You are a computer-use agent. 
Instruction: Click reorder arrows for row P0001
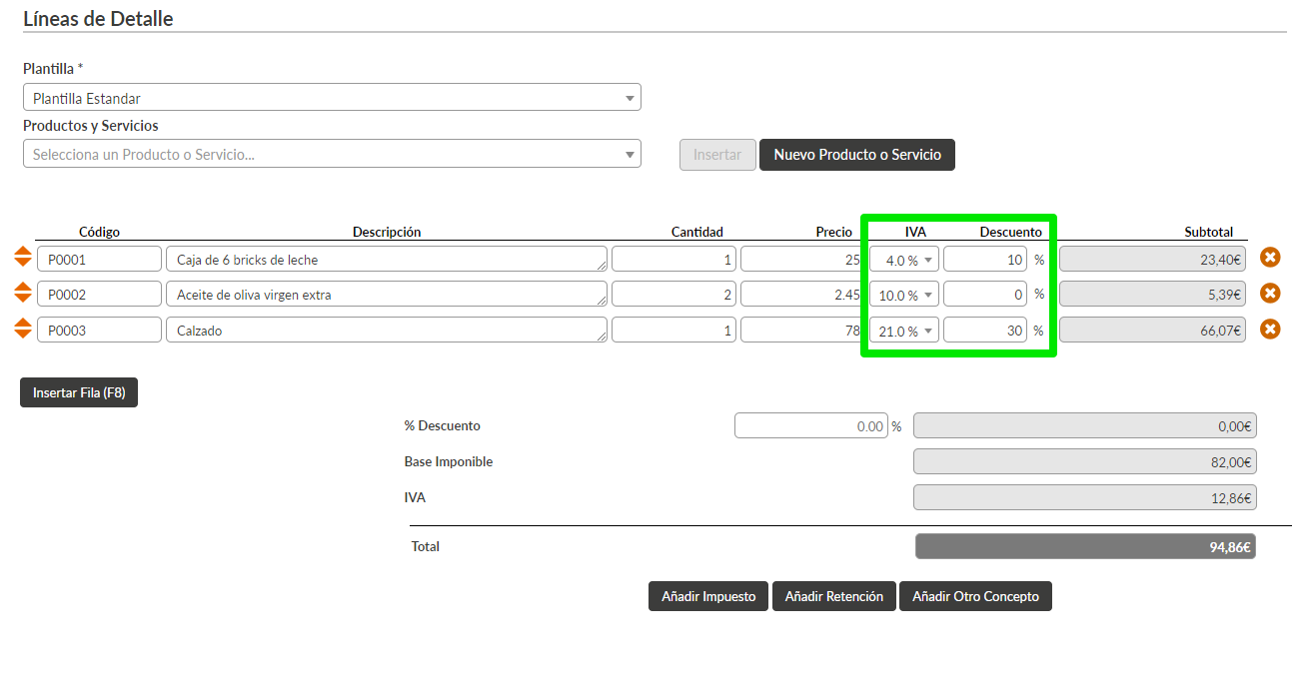pyautogui.click(x=23, y=258)
